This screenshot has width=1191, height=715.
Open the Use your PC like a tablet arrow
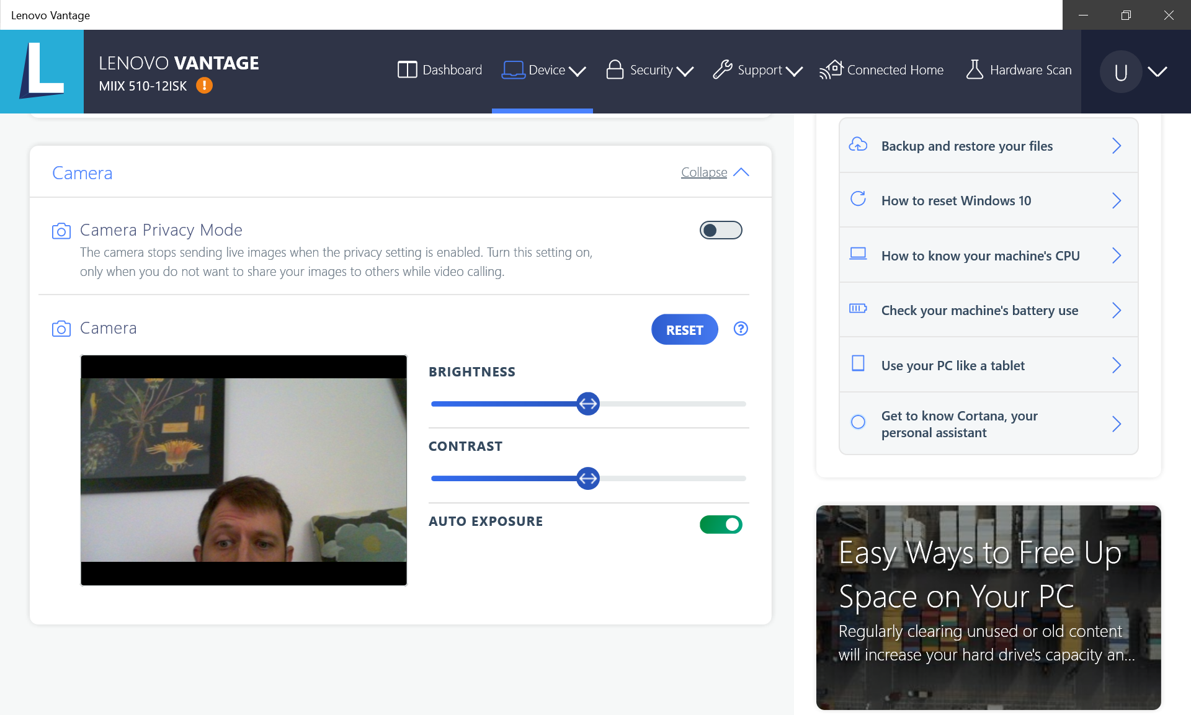pos(1117,365)
